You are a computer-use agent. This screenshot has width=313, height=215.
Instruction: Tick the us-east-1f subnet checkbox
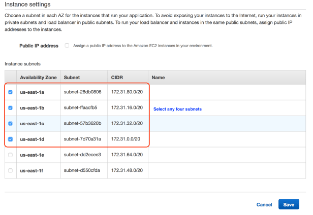tap(10, 170)
